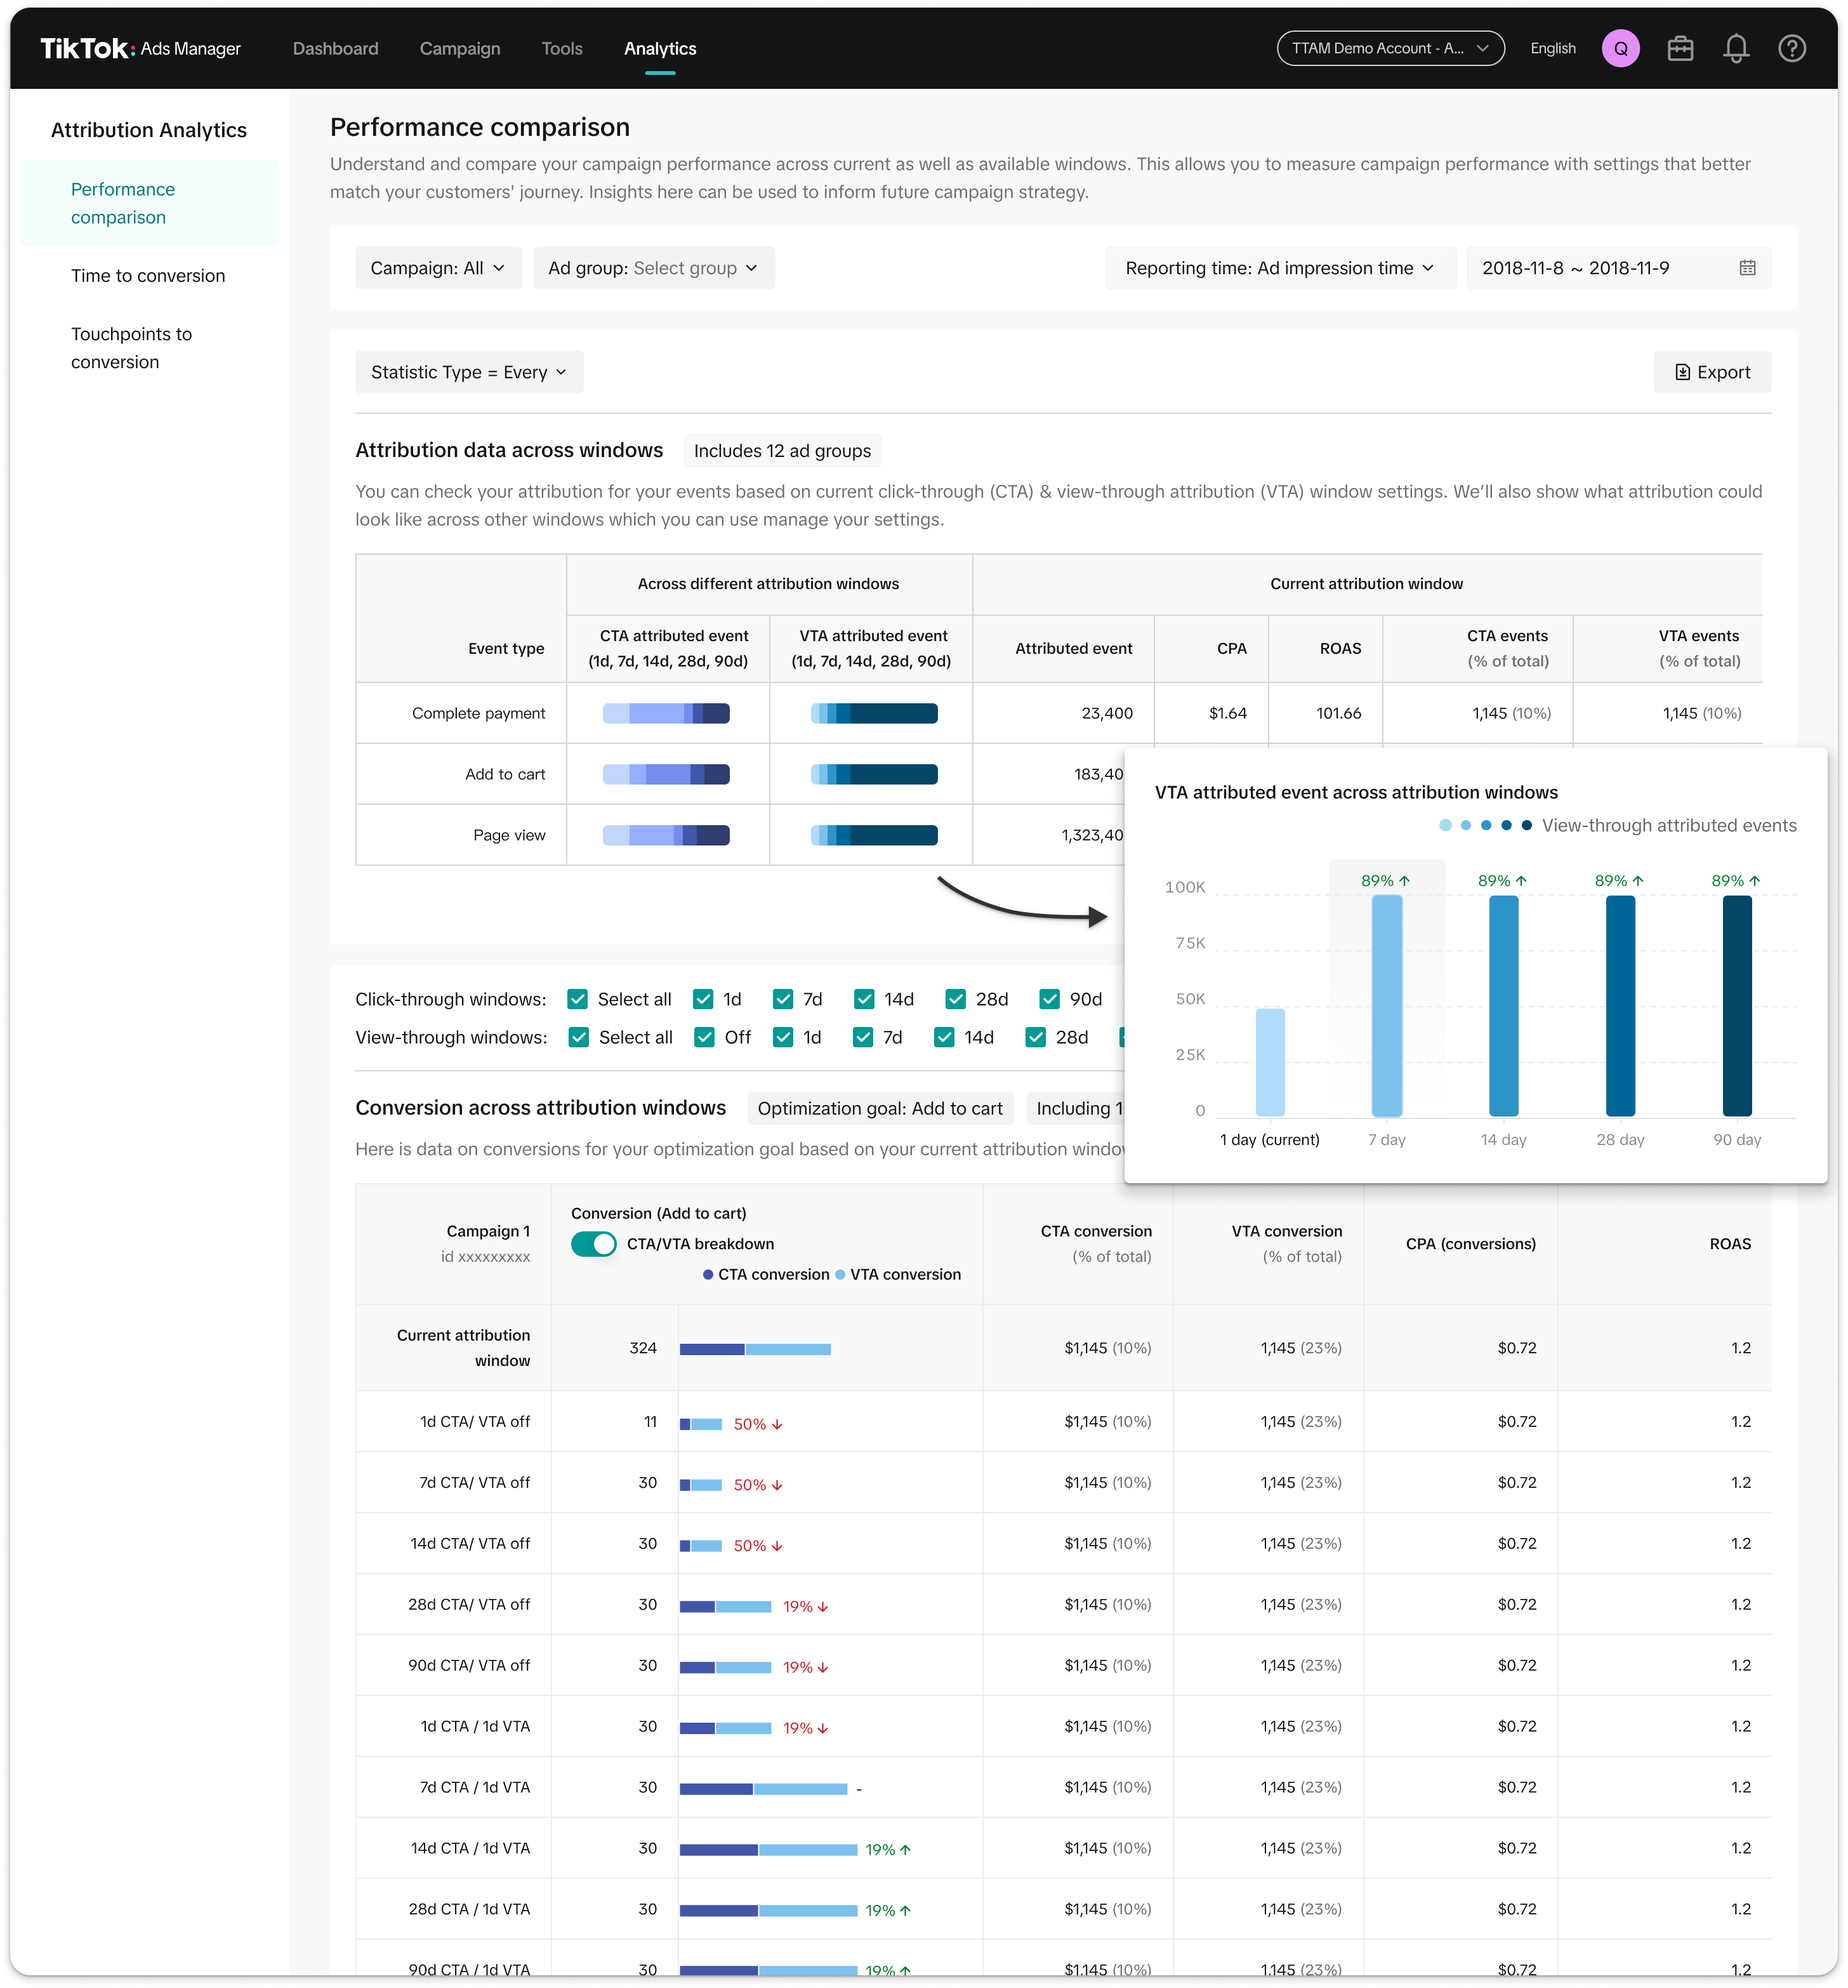Toggle the CTA/VTA breakdown switch
Screen dimensions: 1848x1988
click(594, 1244)
